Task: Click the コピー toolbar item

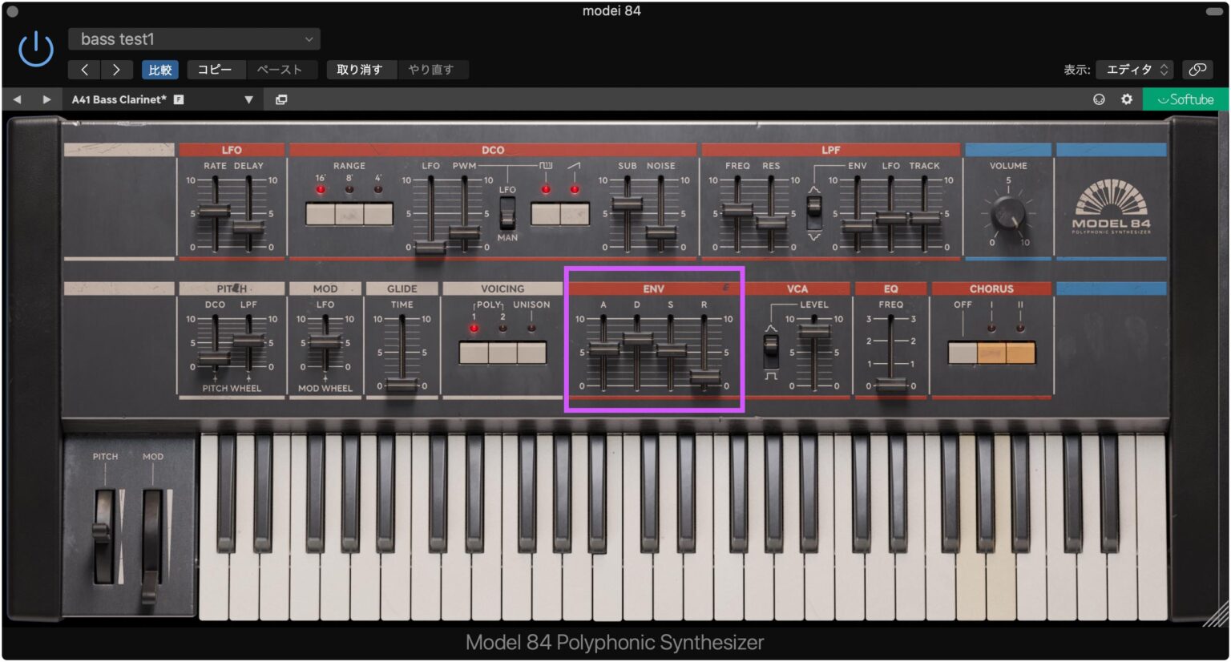Action: click(x=215, y=70)
